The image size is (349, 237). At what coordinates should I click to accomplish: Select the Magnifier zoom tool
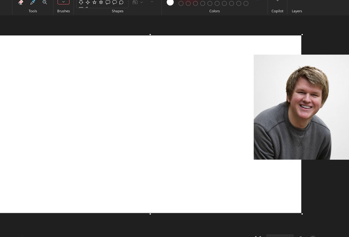tap(45, 2)
